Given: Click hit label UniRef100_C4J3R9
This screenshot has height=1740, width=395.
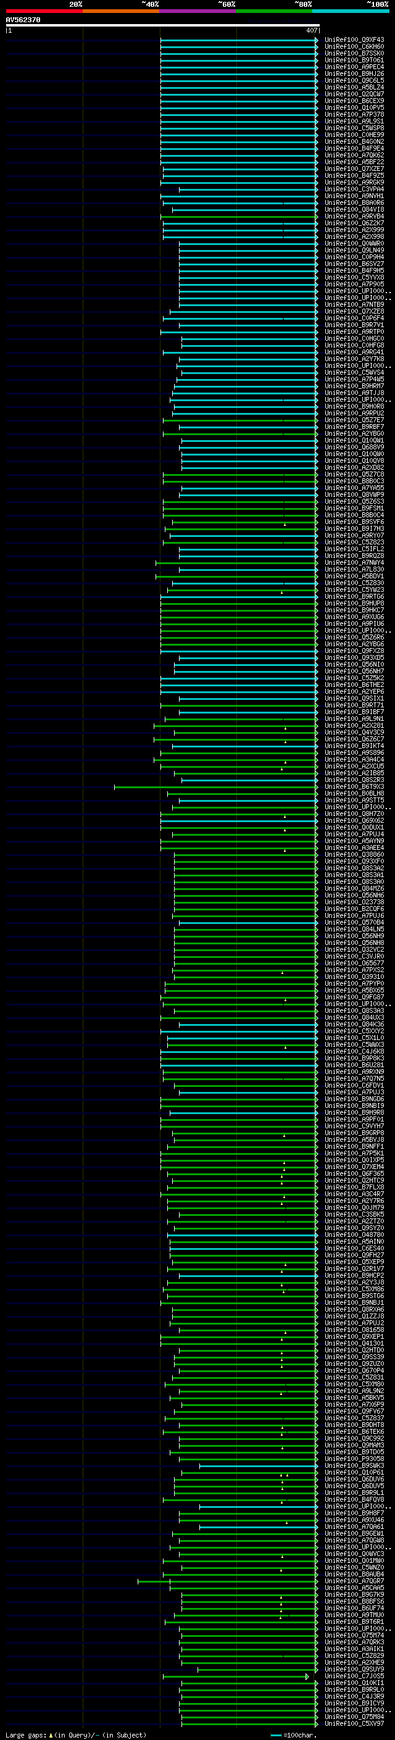Looking at the screenshot, I should coord(354,1696).
